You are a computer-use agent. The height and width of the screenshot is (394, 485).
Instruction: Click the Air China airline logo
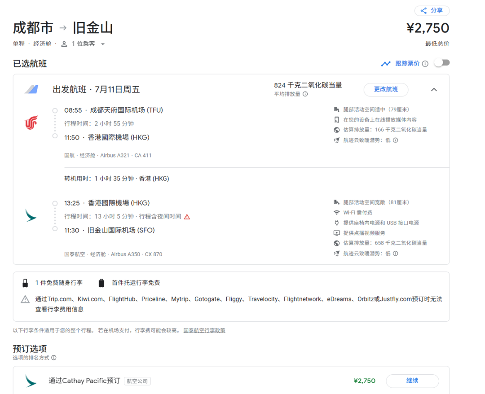coord(31,123)
